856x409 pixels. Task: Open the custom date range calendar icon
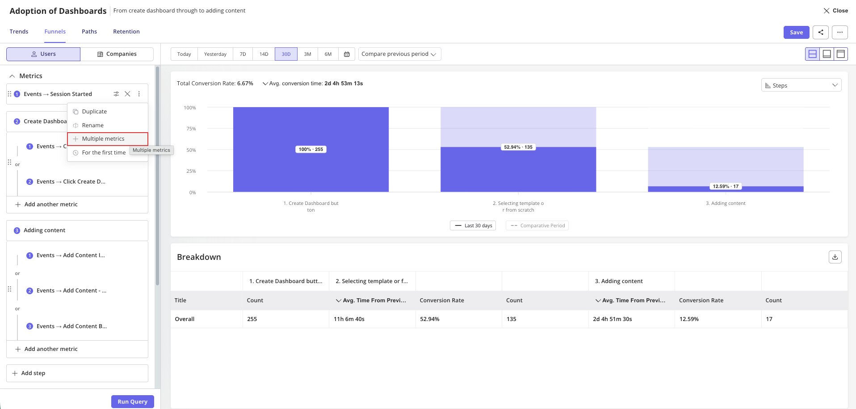click(347, 54)
